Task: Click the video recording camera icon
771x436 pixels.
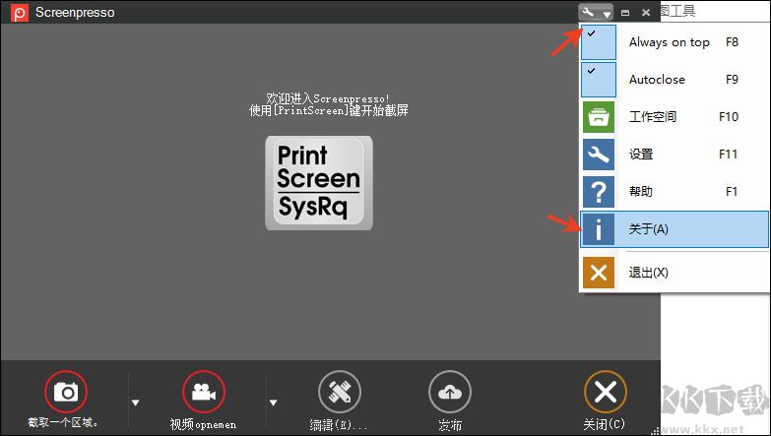Action: point(204,392)
